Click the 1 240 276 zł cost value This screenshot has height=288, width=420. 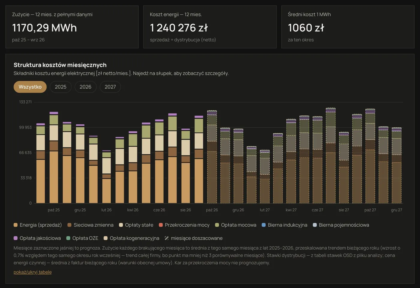click(x=179, y=28)
